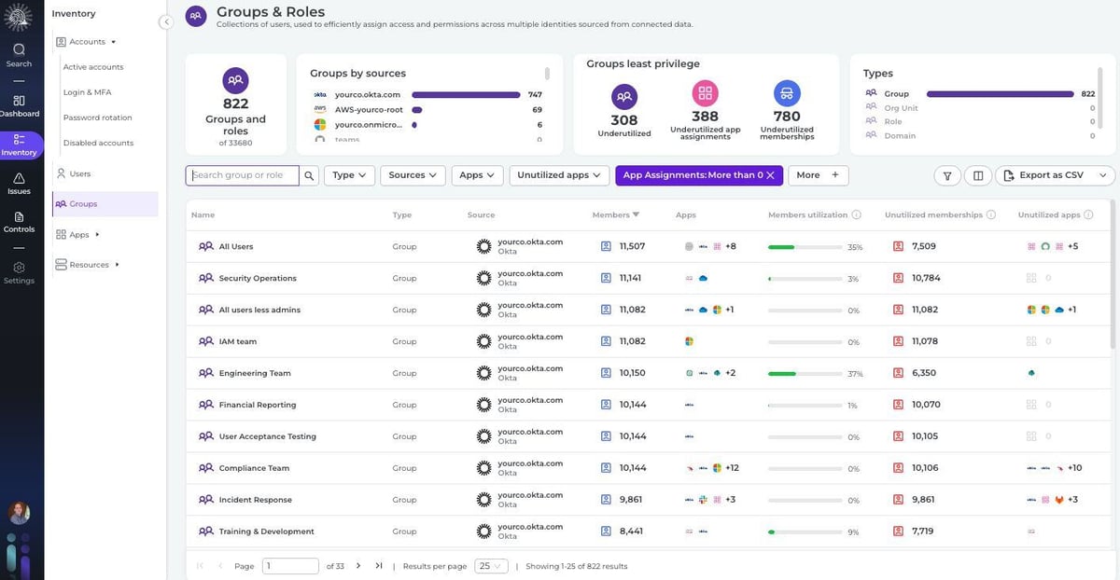Click the user avatar at bottom left

click(19, 513)
